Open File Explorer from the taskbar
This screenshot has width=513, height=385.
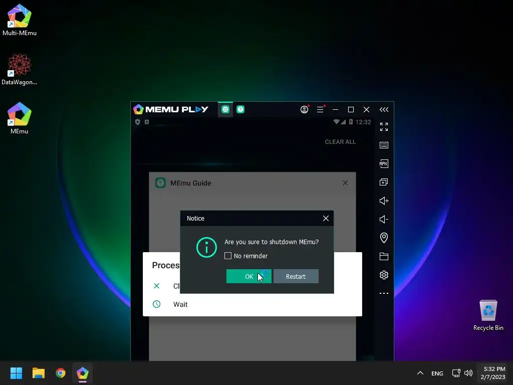pos(38,373)
